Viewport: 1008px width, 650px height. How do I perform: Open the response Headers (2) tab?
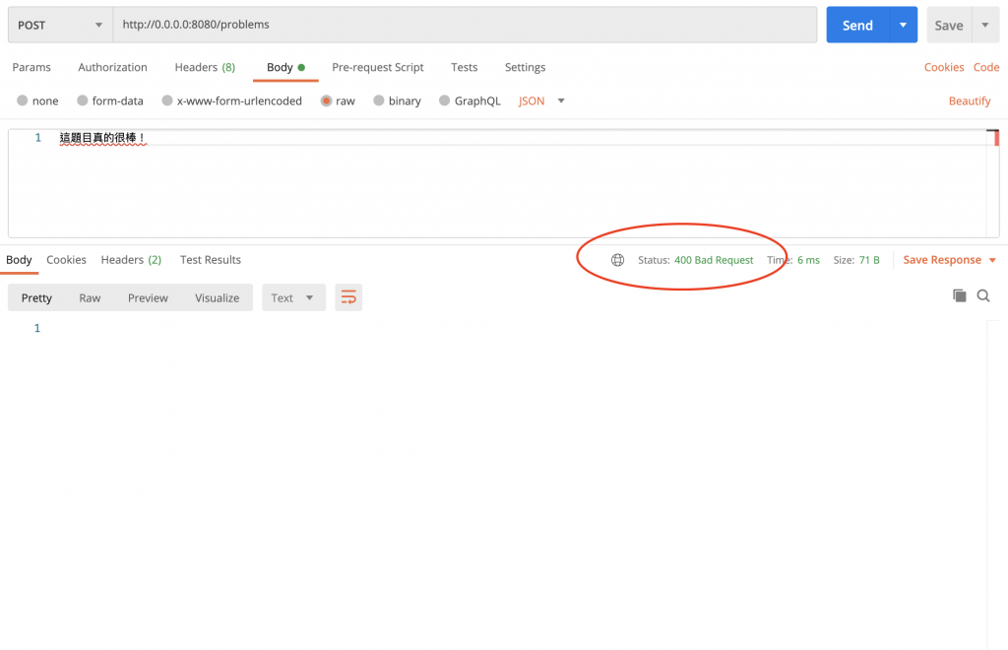pyautogui.click(x=131, y=259)
